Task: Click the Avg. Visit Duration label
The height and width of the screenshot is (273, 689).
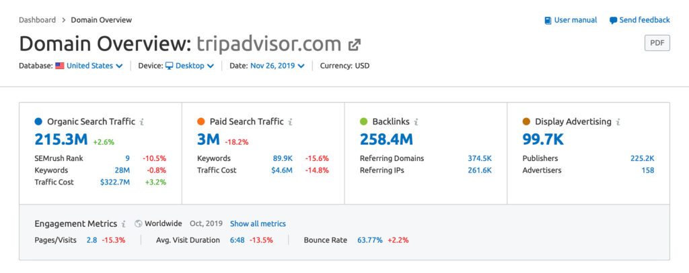Action: point(188,240)
